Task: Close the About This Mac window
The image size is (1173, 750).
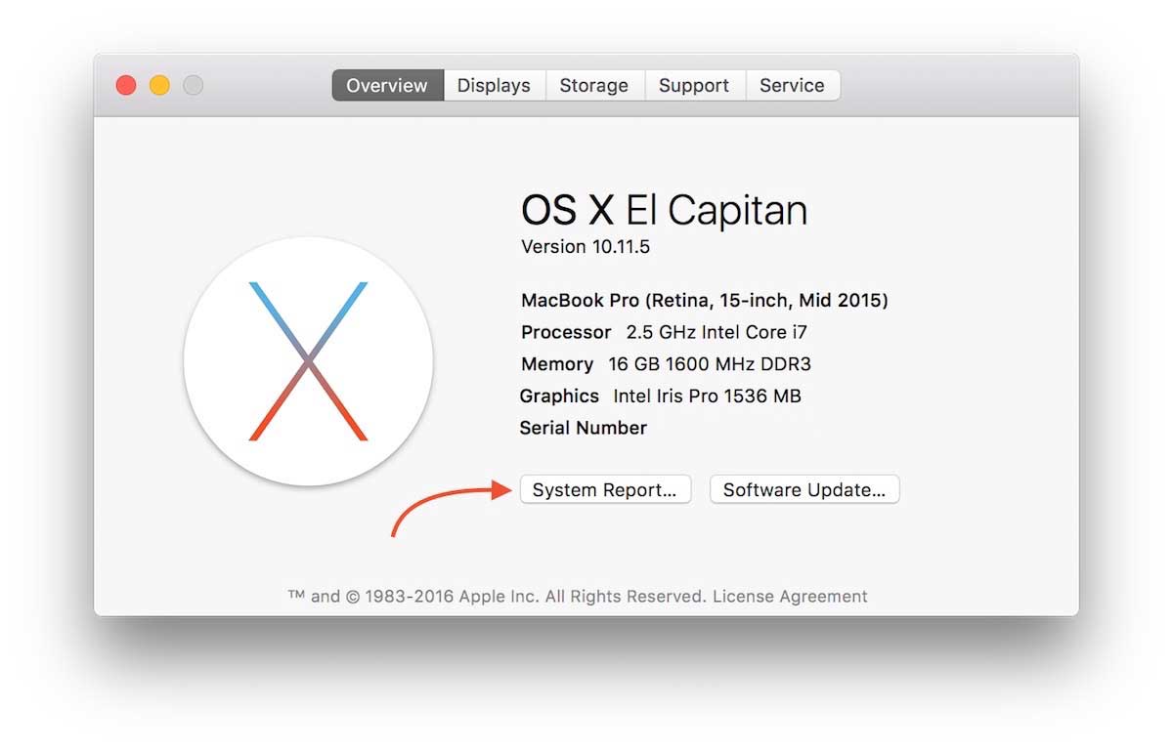Action: pyautogui.click(x=126, y=85)
